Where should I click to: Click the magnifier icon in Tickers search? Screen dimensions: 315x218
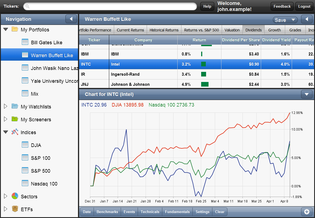pyautogui.click(x=28, y=6)
